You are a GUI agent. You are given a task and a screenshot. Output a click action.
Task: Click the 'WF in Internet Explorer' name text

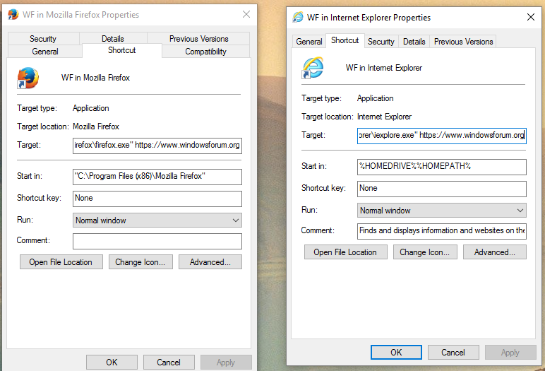click(x=384, y=68)
